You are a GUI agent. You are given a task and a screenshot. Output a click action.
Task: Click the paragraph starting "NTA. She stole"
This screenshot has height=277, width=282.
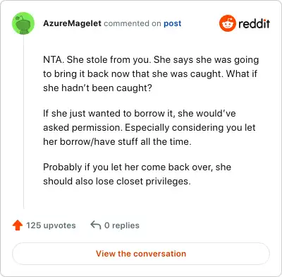click(x=151, y=73)
